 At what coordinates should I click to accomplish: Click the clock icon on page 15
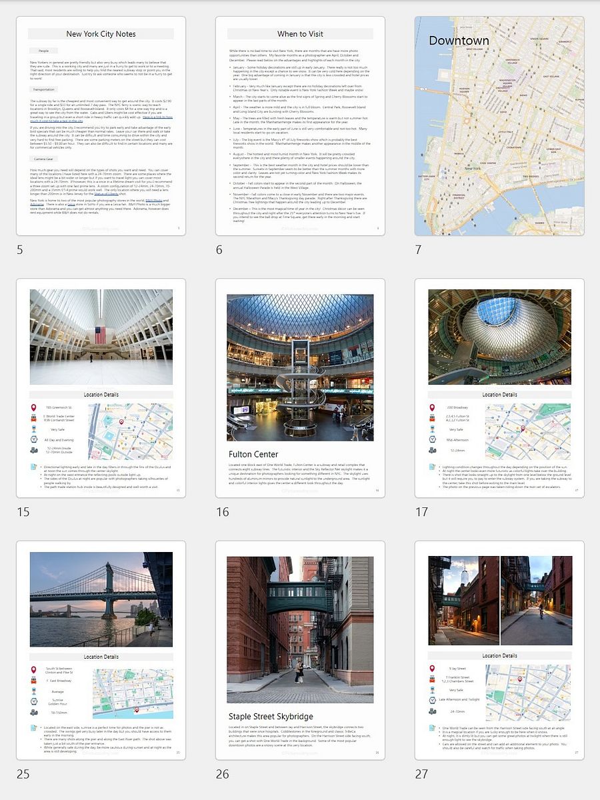tap(34, 440)
